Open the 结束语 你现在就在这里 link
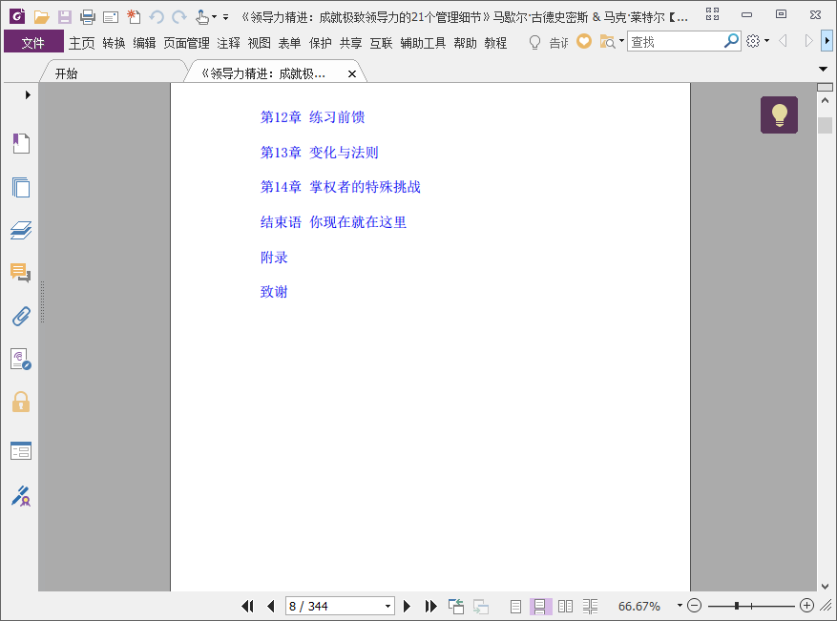This screenshot has width=837, height=621. (x=333, y=222)
